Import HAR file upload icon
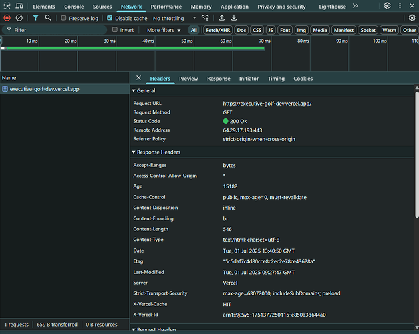This screenshot has width=419, height=334. 221,18
